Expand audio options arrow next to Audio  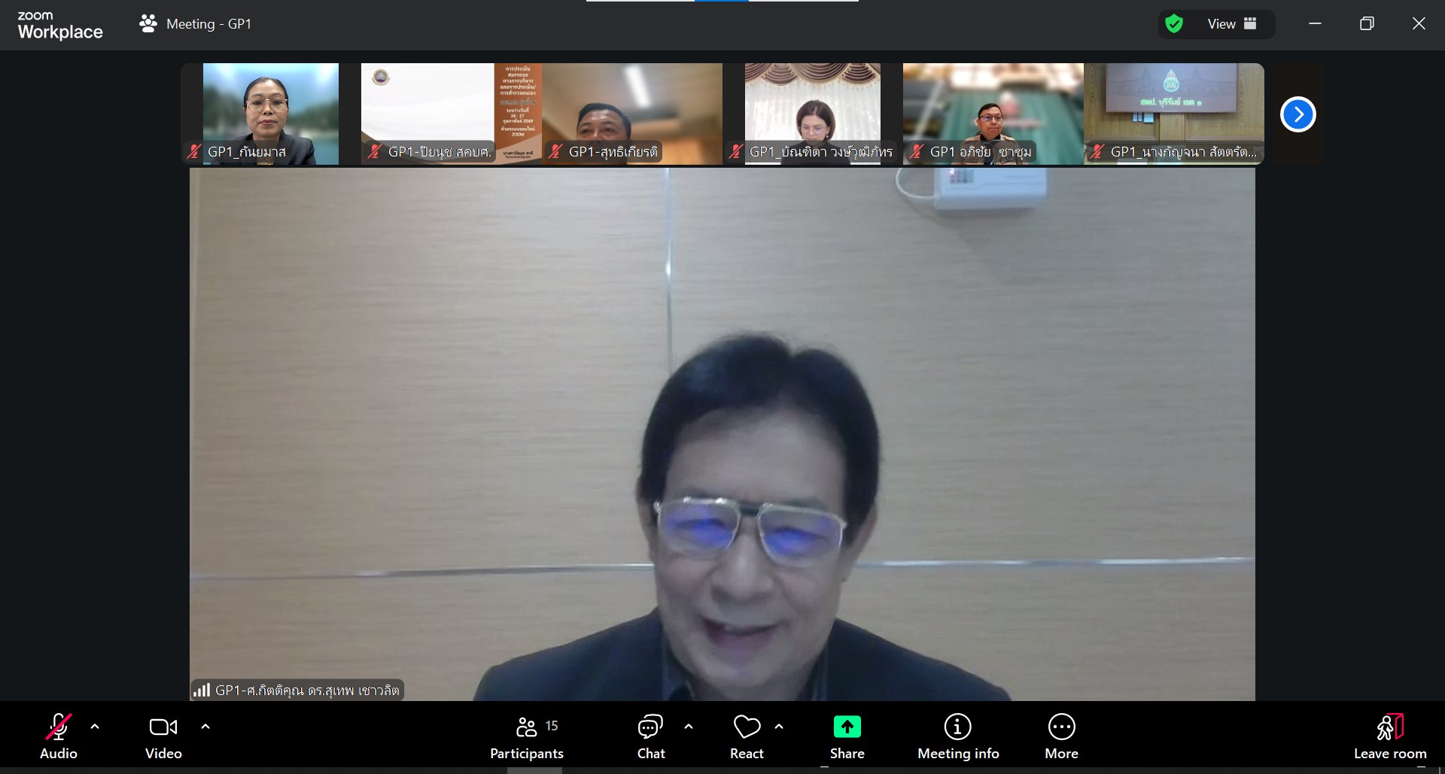click(95, 727)
